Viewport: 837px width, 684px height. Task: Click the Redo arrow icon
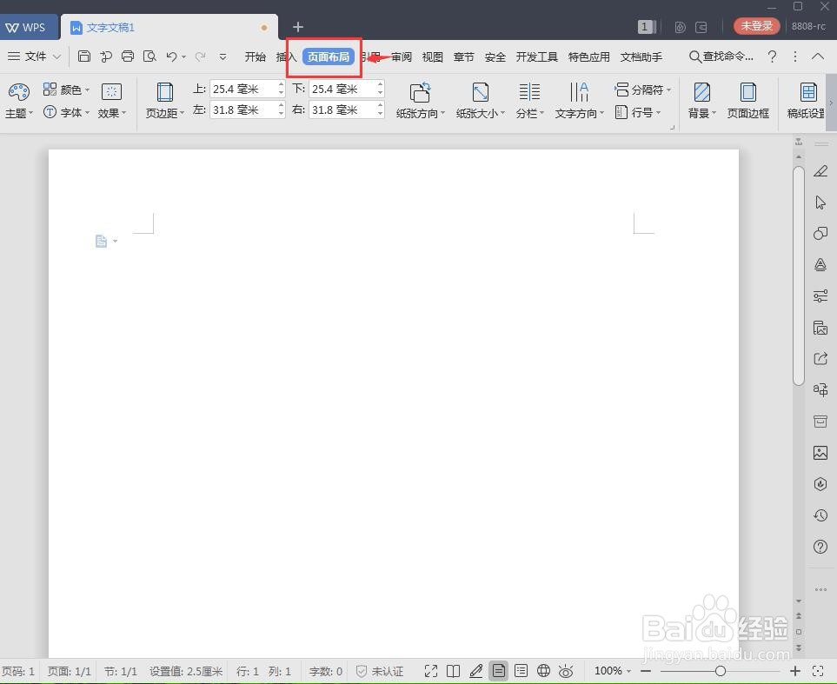pos(200,56)
